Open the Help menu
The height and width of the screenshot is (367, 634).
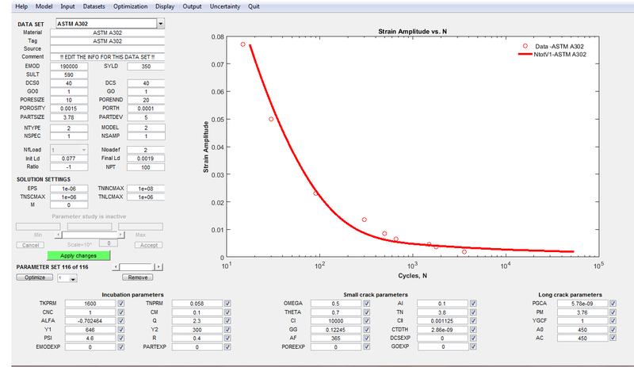21,6
